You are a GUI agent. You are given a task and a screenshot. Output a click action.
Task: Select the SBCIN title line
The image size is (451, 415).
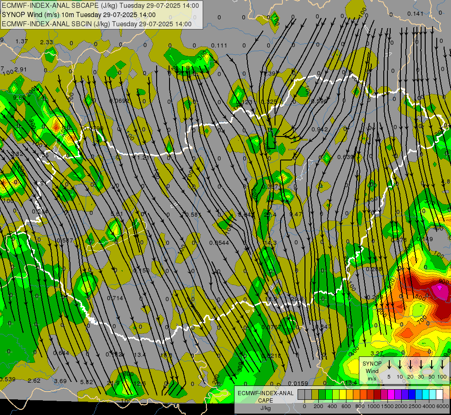click(97, 24)
